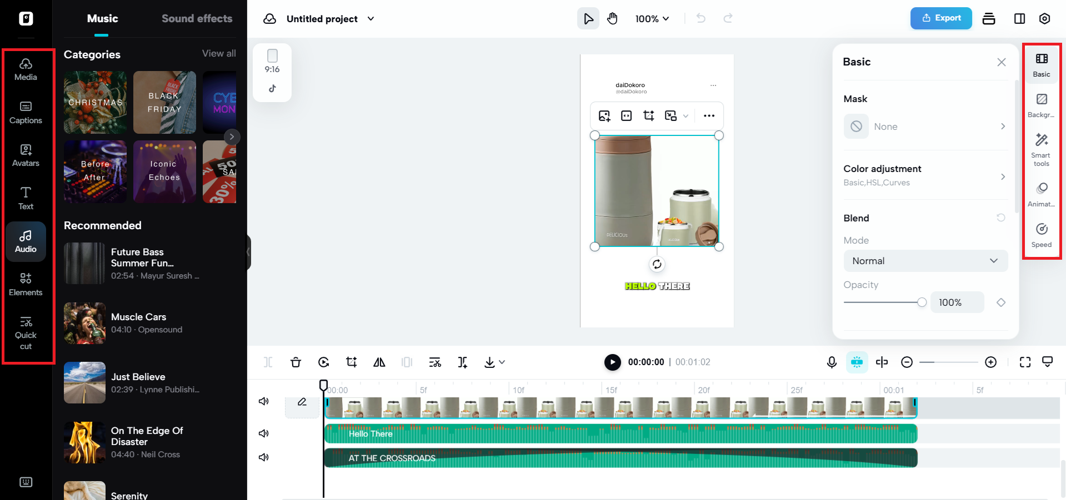Click the rotate handle under the image
The image size is (1066, 500).
pyautogui.click(x=657, y=264)
